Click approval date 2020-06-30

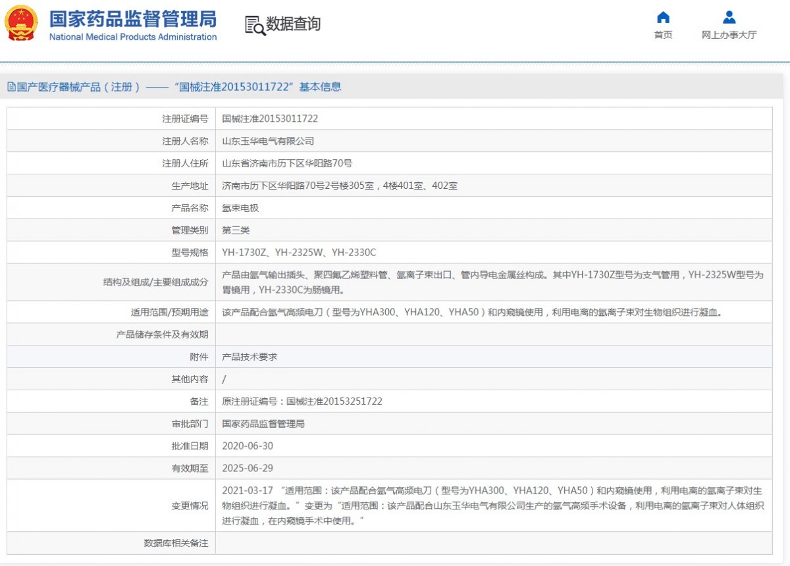(x=248, y=446)
